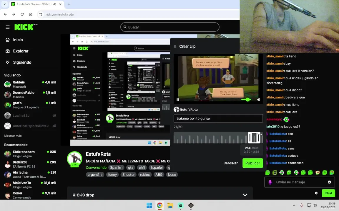This screenshot has height=211, width=339.
Task: Select the Shooter tag
Action: click(128, 175)
